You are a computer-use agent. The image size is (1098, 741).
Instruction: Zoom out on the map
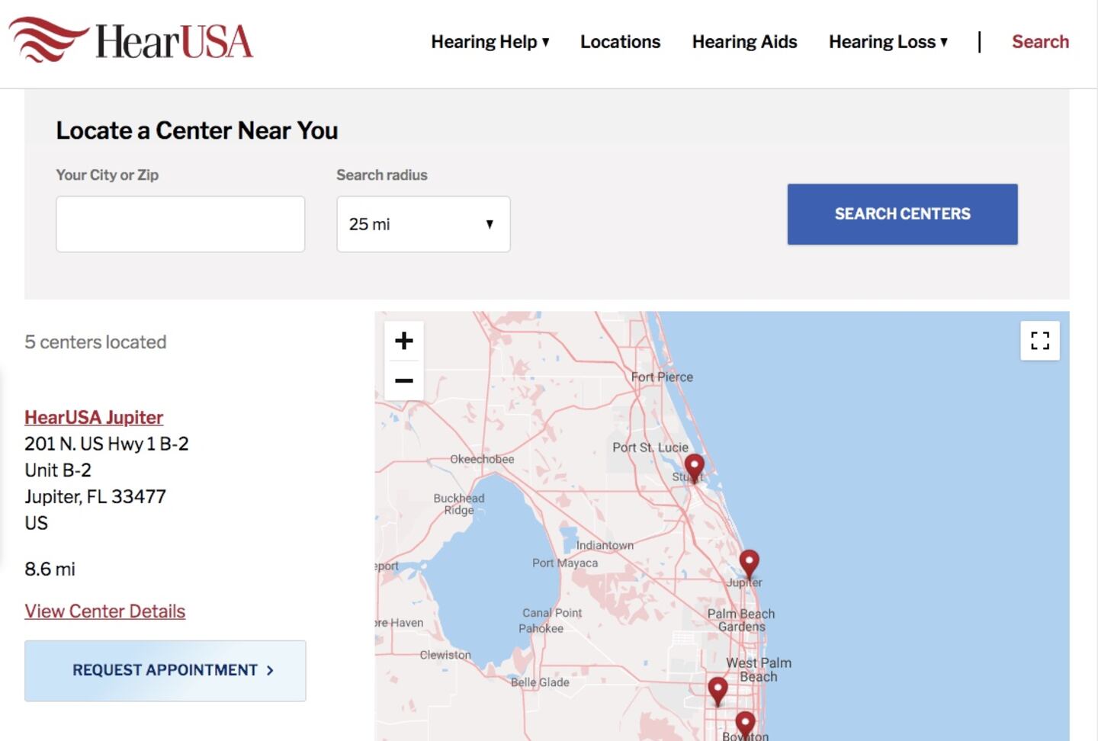(x=404, y=380)
